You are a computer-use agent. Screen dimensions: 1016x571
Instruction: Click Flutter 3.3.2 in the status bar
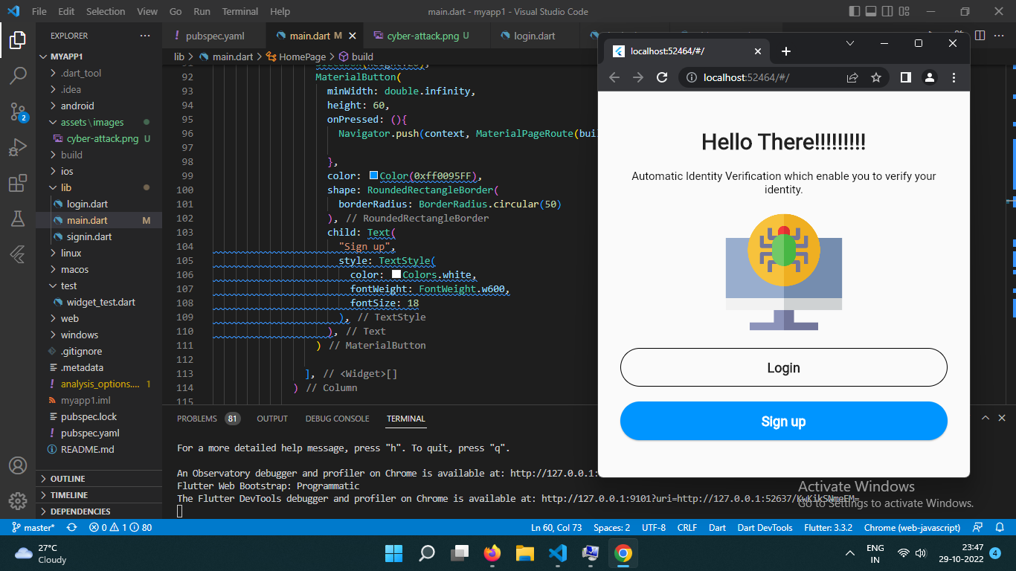click(x=828, y=528)
